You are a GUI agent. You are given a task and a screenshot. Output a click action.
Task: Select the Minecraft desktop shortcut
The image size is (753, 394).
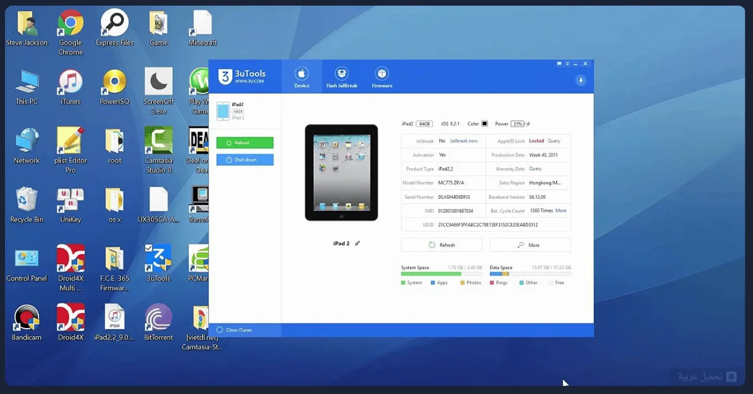203,29
